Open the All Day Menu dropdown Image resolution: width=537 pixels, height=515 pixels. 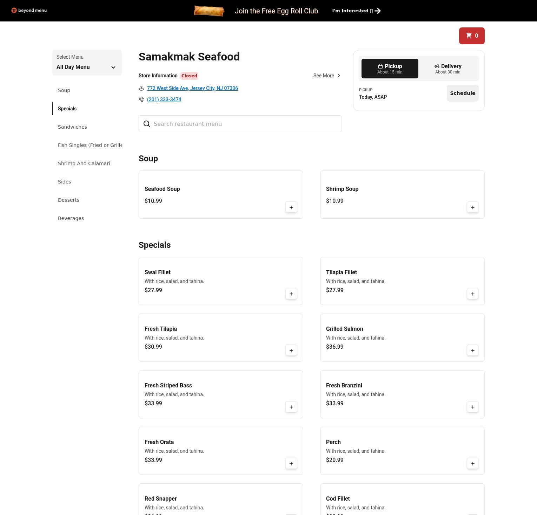point(87,63)
